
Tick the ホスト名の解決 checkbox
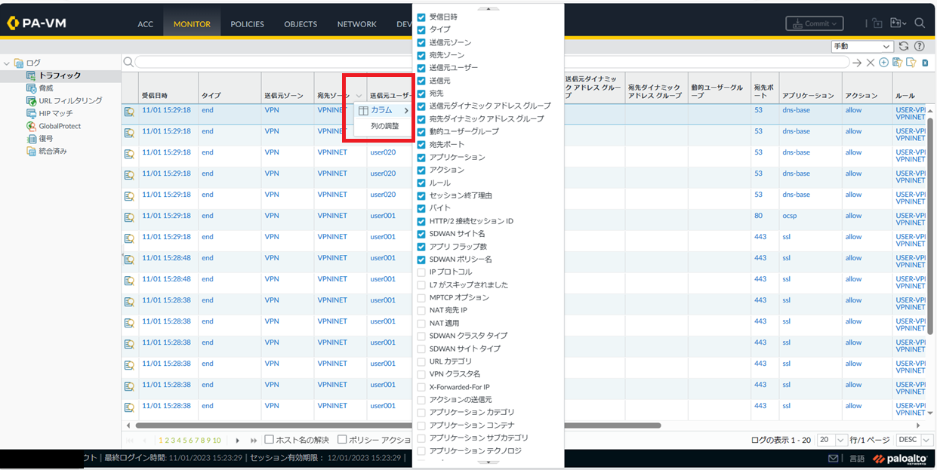click(269, 440)
